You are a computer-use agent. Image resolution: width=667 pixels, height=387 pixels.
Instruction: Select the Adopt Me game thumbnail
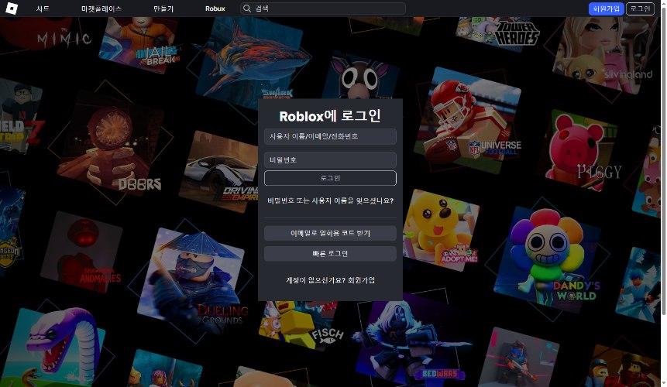click(440, 229)
